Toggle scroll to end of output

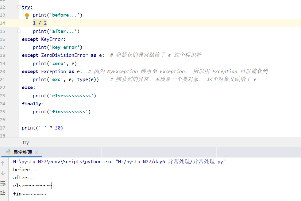[3, 193]
